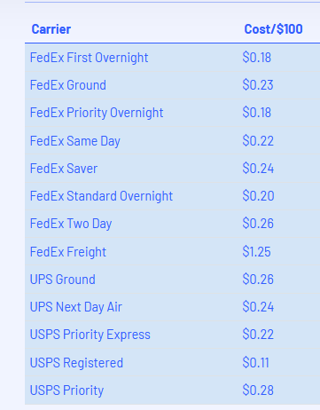This screenshot has height=410, width=320.
Task: Click the Carrier column header
Action: click(51, 29)
